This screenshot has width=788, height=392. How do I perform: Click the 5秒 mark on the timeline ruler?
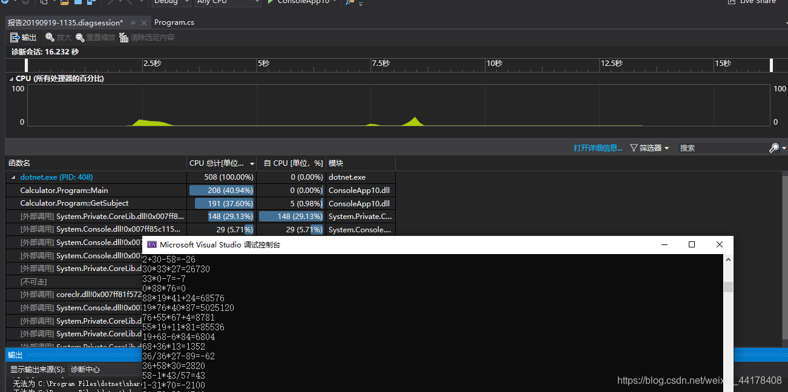coord(263,64)
